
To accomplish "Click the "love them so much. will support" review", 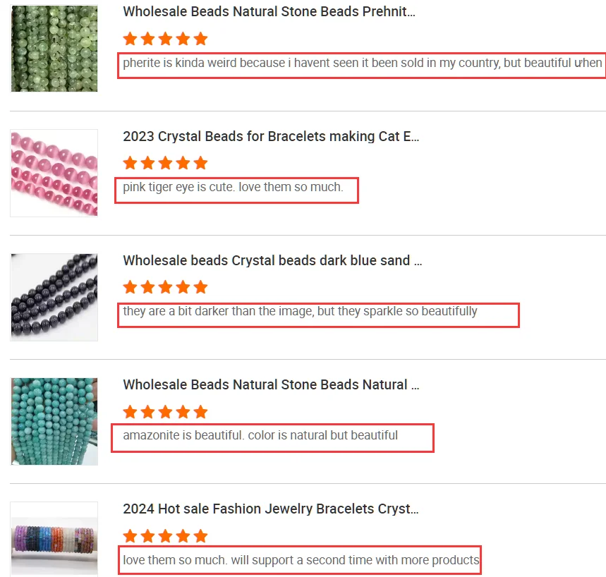I will point(301,560).
